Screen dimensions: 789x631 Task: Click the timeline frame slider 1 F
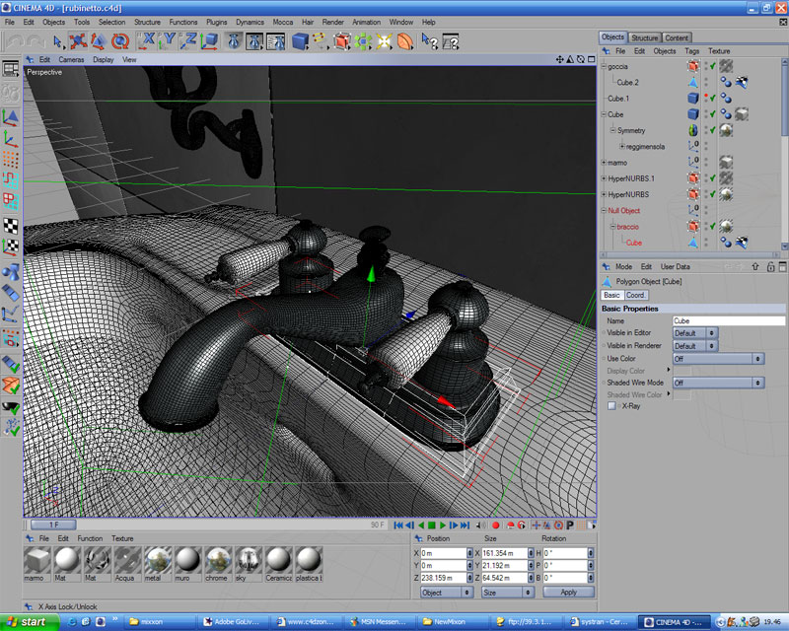(x=53, y=525)
